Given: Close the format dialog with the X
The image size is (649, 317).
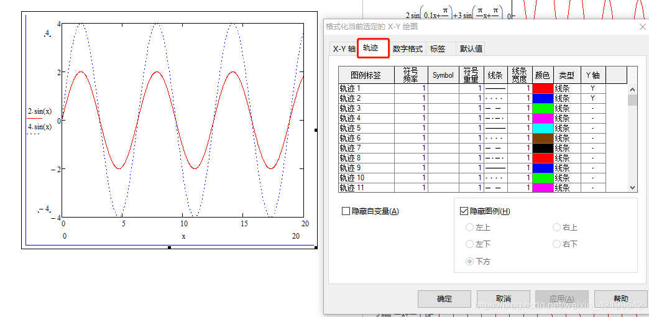Looking at the screenshot, I should [x=642, y=27].
